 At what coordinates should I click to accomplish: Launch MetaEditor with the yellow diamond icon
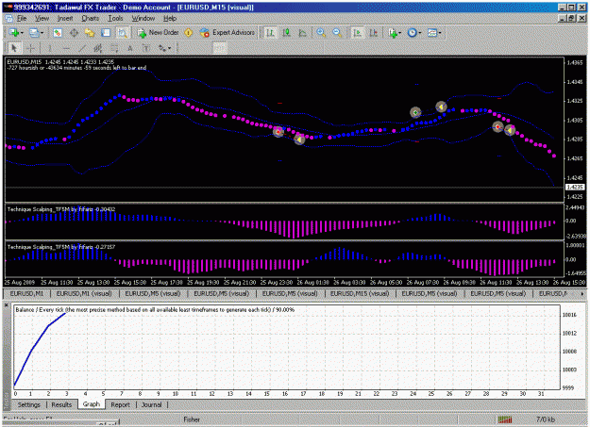point(188,33)
